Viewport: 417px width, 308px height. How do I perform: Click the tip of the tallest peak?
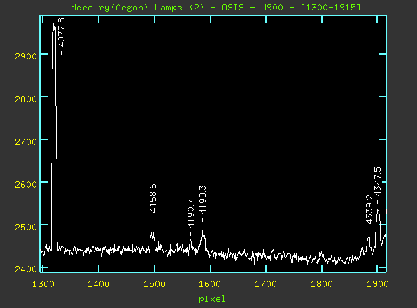pyautogui.click(x=53, y=24)
